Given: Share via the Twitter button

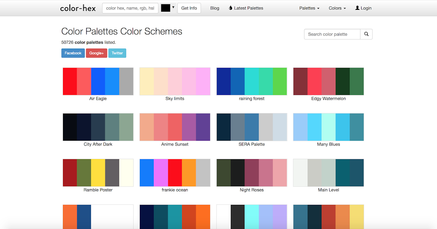Looking at the screenshot, I should pos(117,53).
